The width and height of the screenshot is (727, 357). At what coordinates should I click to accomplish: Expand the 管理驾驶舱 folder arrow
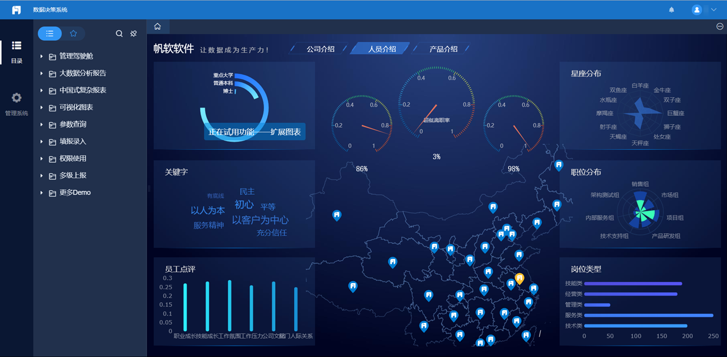pos(41,57)
